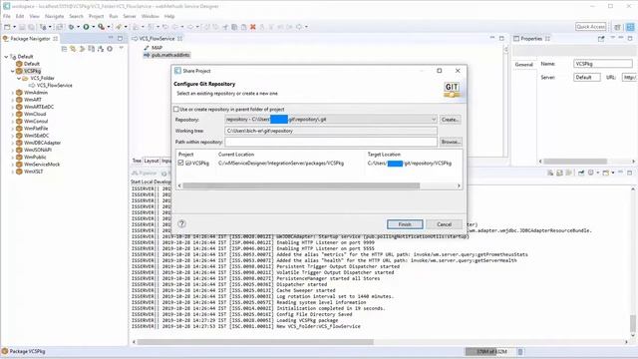Click the New toolbar icon
Viewport: 638px width, 359px height.
[7, 27]
